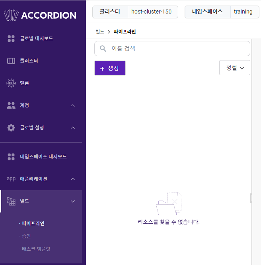Expand the 계정 menu chevron
This screenshot has width=261, height=265.
(73, 105)
